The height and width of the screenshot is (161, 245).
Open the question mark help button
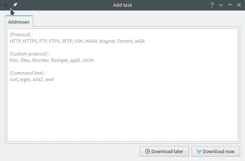pos(212,5)
